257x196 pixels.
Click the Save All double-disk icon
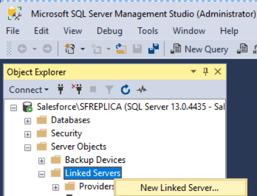(x=154, y=49)
